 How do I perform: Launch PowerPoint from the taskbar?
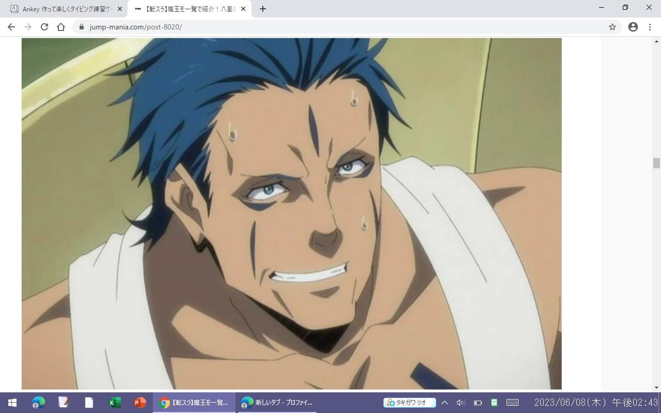140,403
